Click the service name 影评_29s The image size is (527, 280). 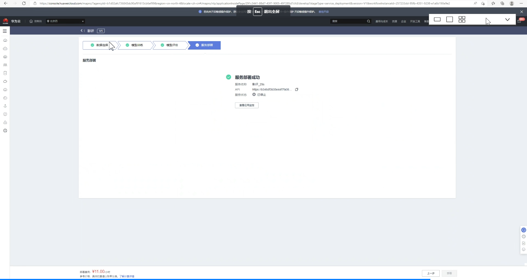(x=258, y=84)
